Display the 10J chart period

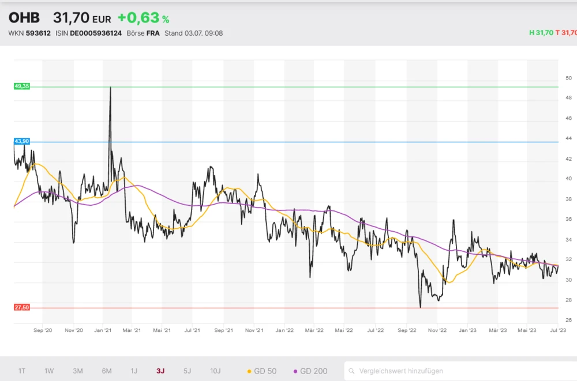click(215, 371)
